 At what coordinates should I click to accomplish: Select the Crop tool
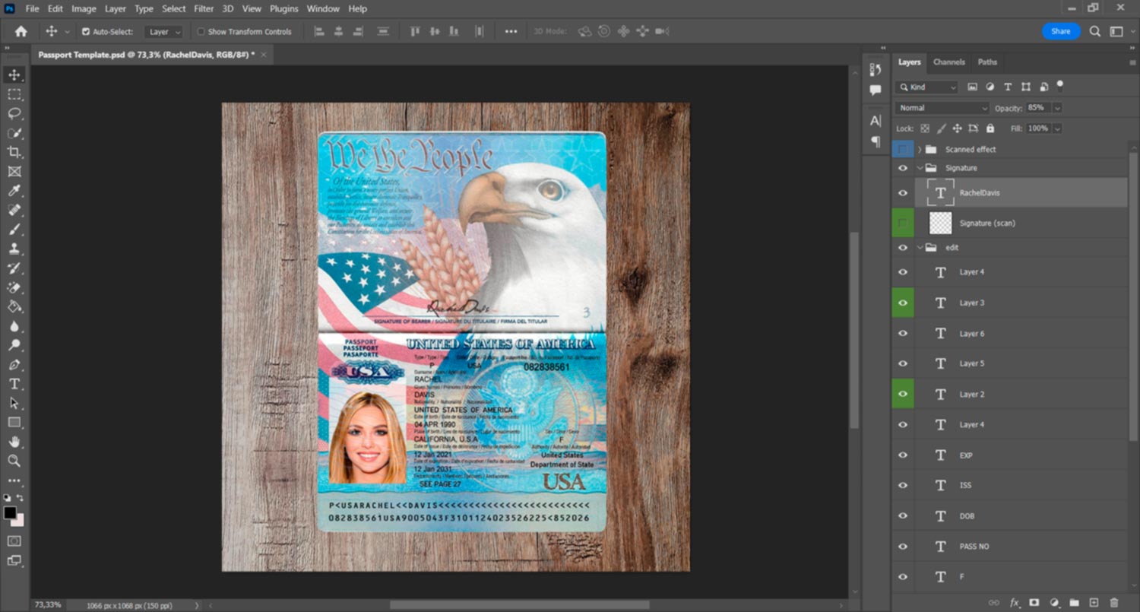(14, 152)
